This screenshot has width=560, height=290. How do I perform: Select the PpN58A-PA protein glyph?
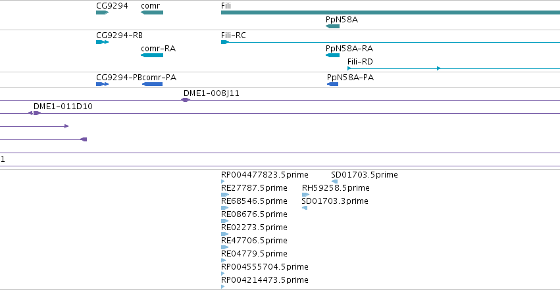point(332,84)
